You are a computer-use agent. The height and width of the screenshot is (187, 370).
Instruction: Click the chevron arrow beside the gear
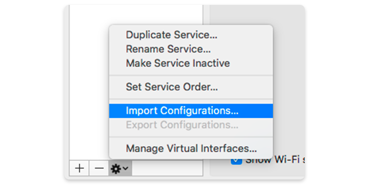[x=126, y=168]
